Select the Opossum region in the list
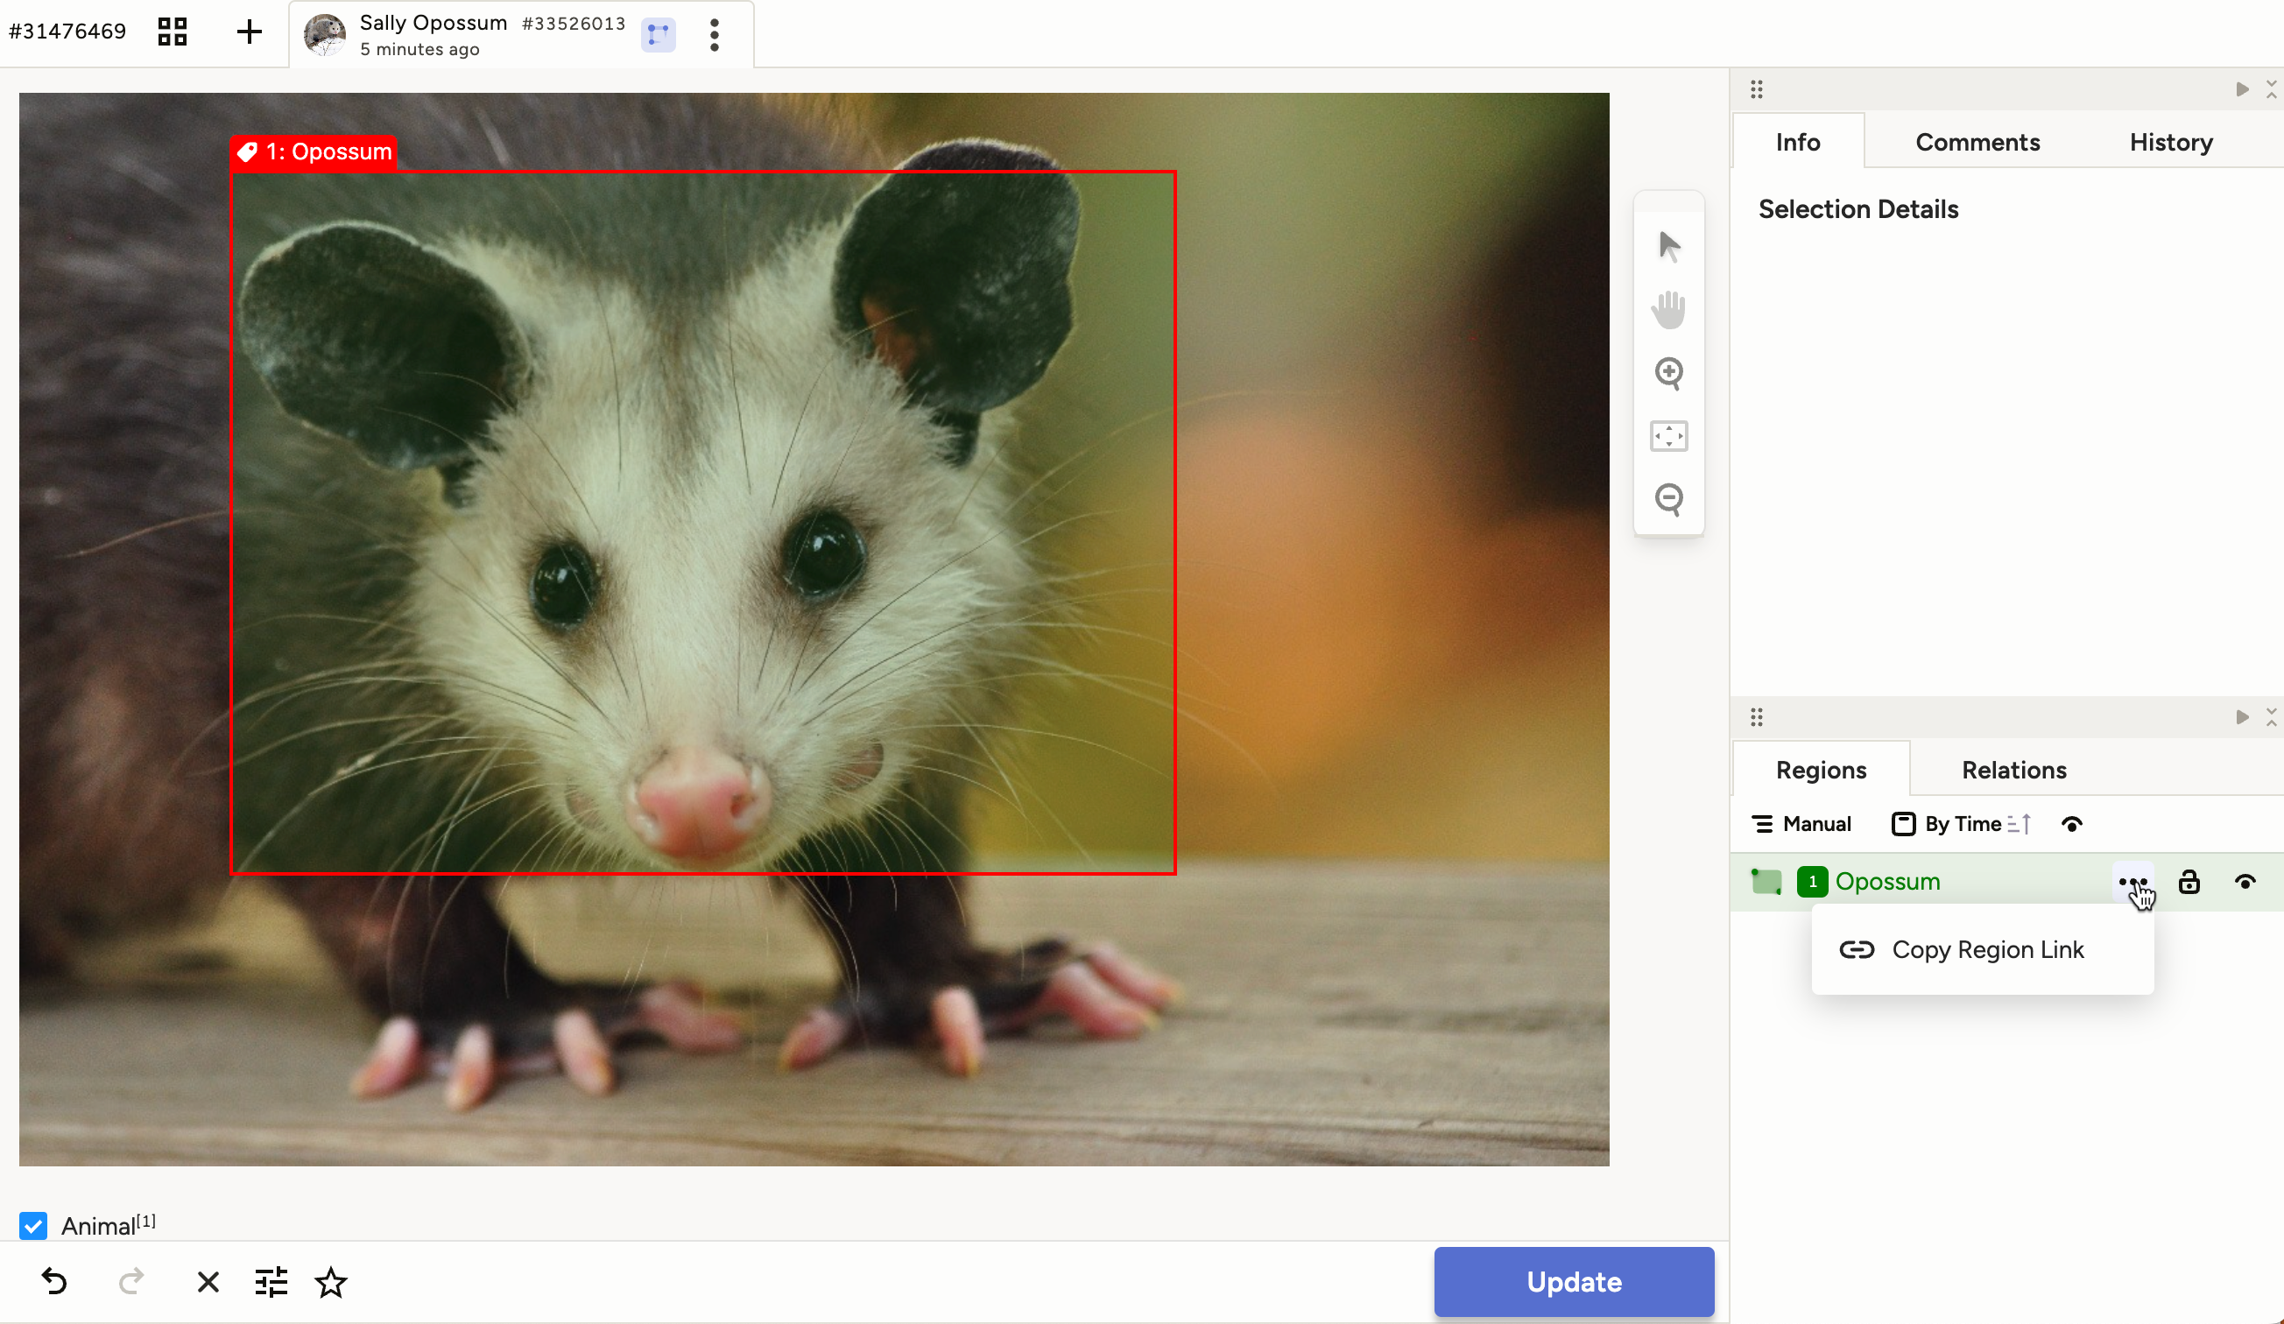 click(x=1887, y=881)
